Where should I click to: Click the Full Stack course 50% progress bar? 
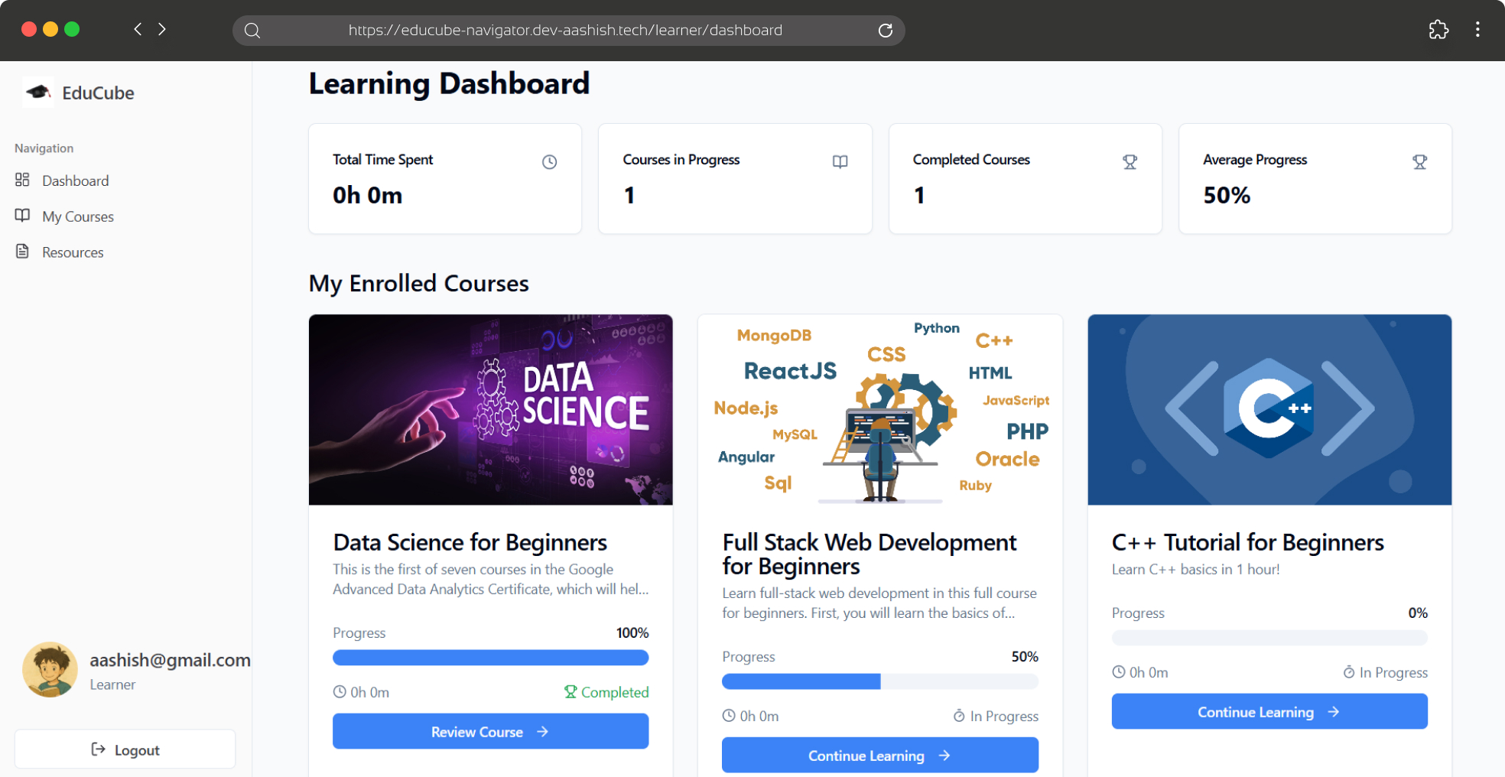(879, 681)
